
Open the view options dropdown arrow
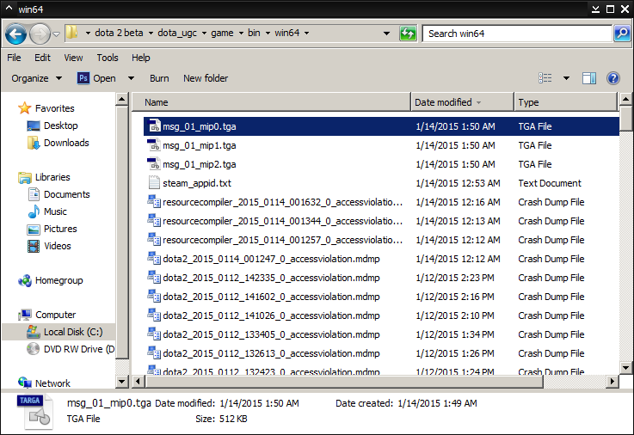(566, 78)
